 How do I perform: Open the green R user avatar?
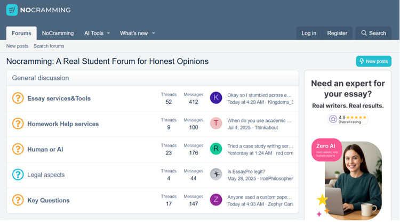(216, 149)
